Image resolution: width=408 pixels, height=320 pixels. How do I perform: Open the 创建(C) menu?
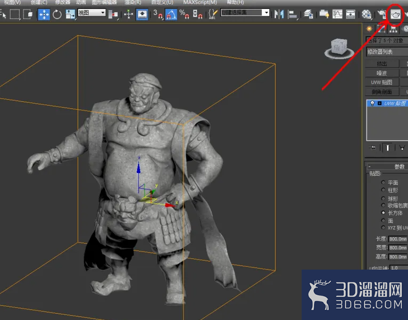point(39,2)
